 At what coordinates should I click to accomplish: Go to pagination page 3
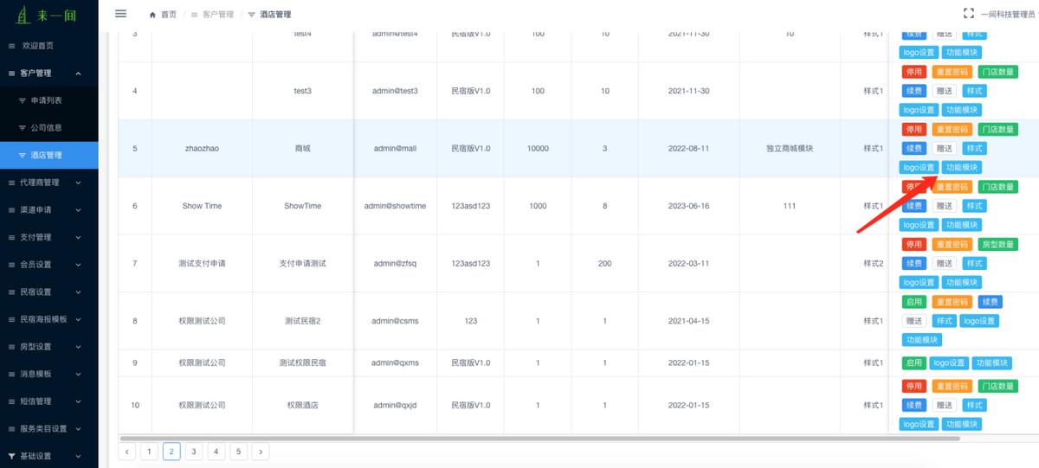click(194, 451)
